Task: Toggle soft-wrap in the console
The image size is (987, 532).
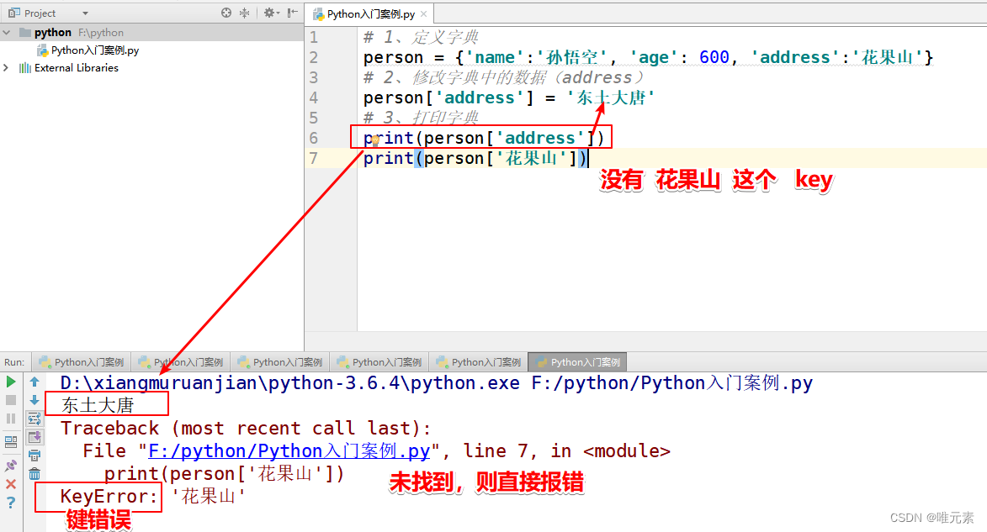Action: (x=33, y=418)
